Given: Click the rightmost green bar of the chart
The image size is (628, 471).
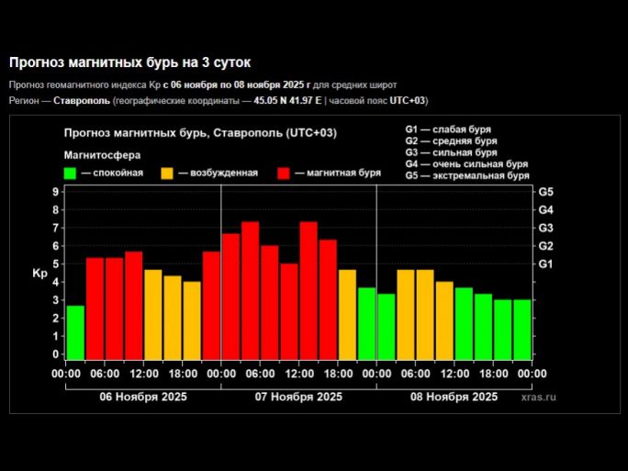Looking at the screenshot, I should [x=521, y=329].
